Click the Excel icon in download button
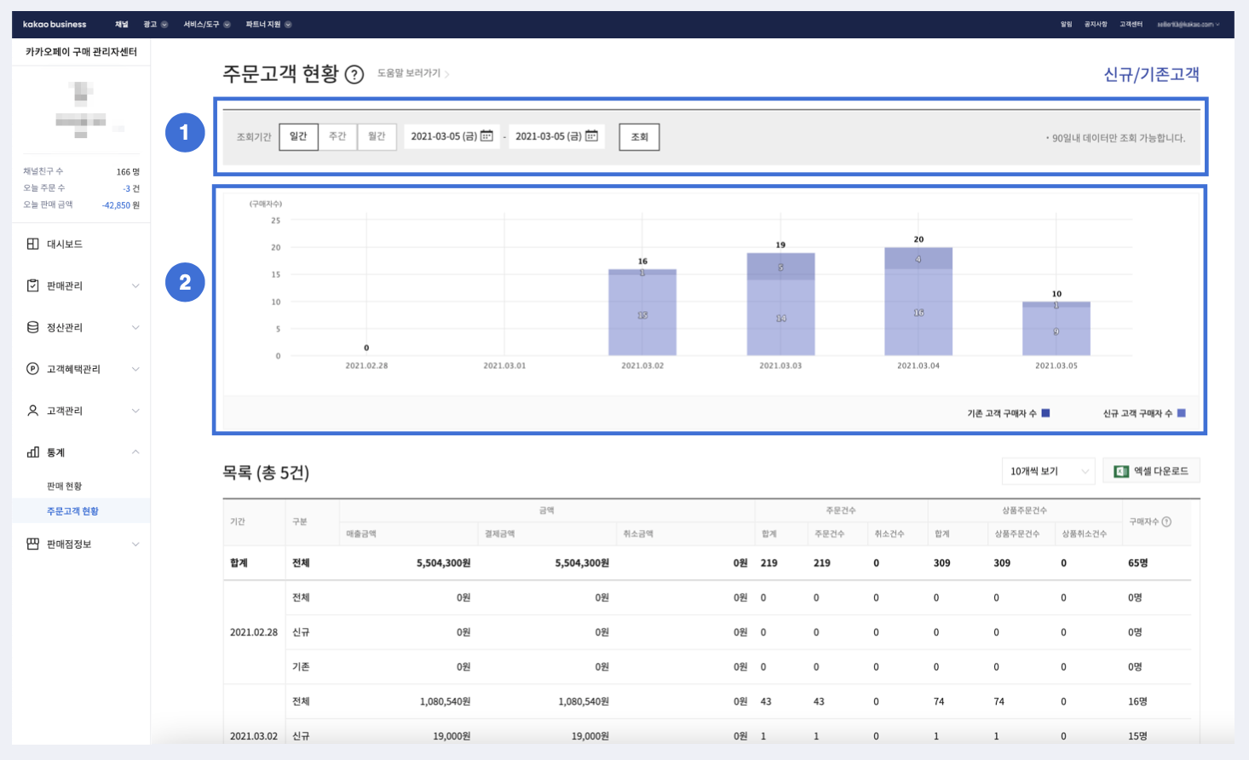1249x760 pixels. pos(1121,471)
